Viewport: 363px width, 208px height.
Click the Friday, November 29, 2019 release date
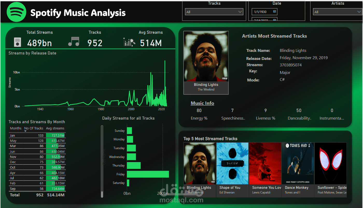pos(304,58)
